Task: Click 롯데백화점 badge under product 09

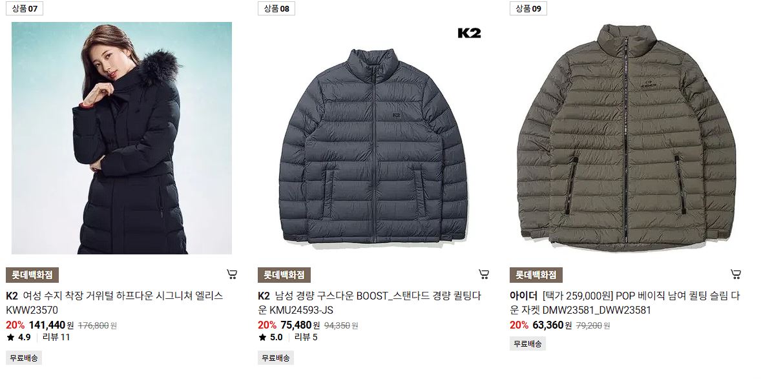Action: [x=536, y=275]
